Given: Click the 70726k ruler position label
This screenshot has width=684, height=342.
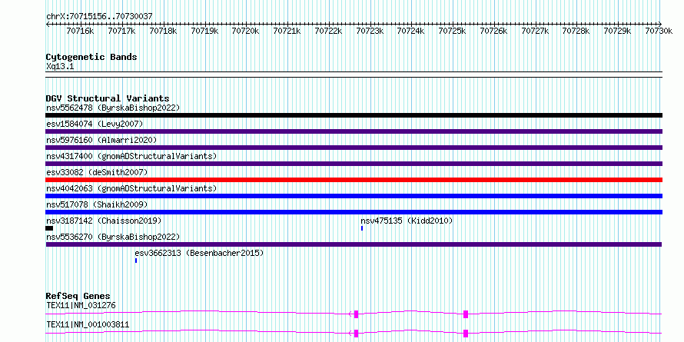Looking at the screenshot, I should [x=493, y=31].
